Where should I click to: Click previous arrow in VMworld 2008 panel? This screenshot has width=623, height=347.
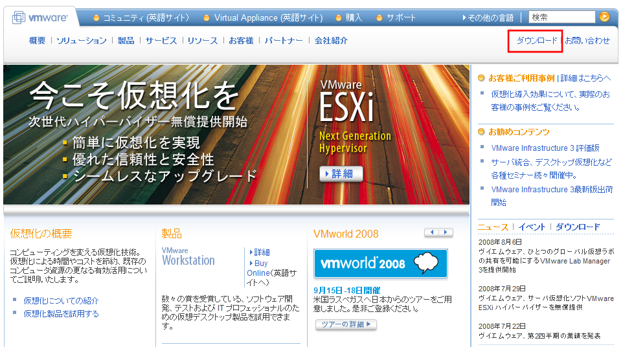pyautogui.click(x=432, y=232)
